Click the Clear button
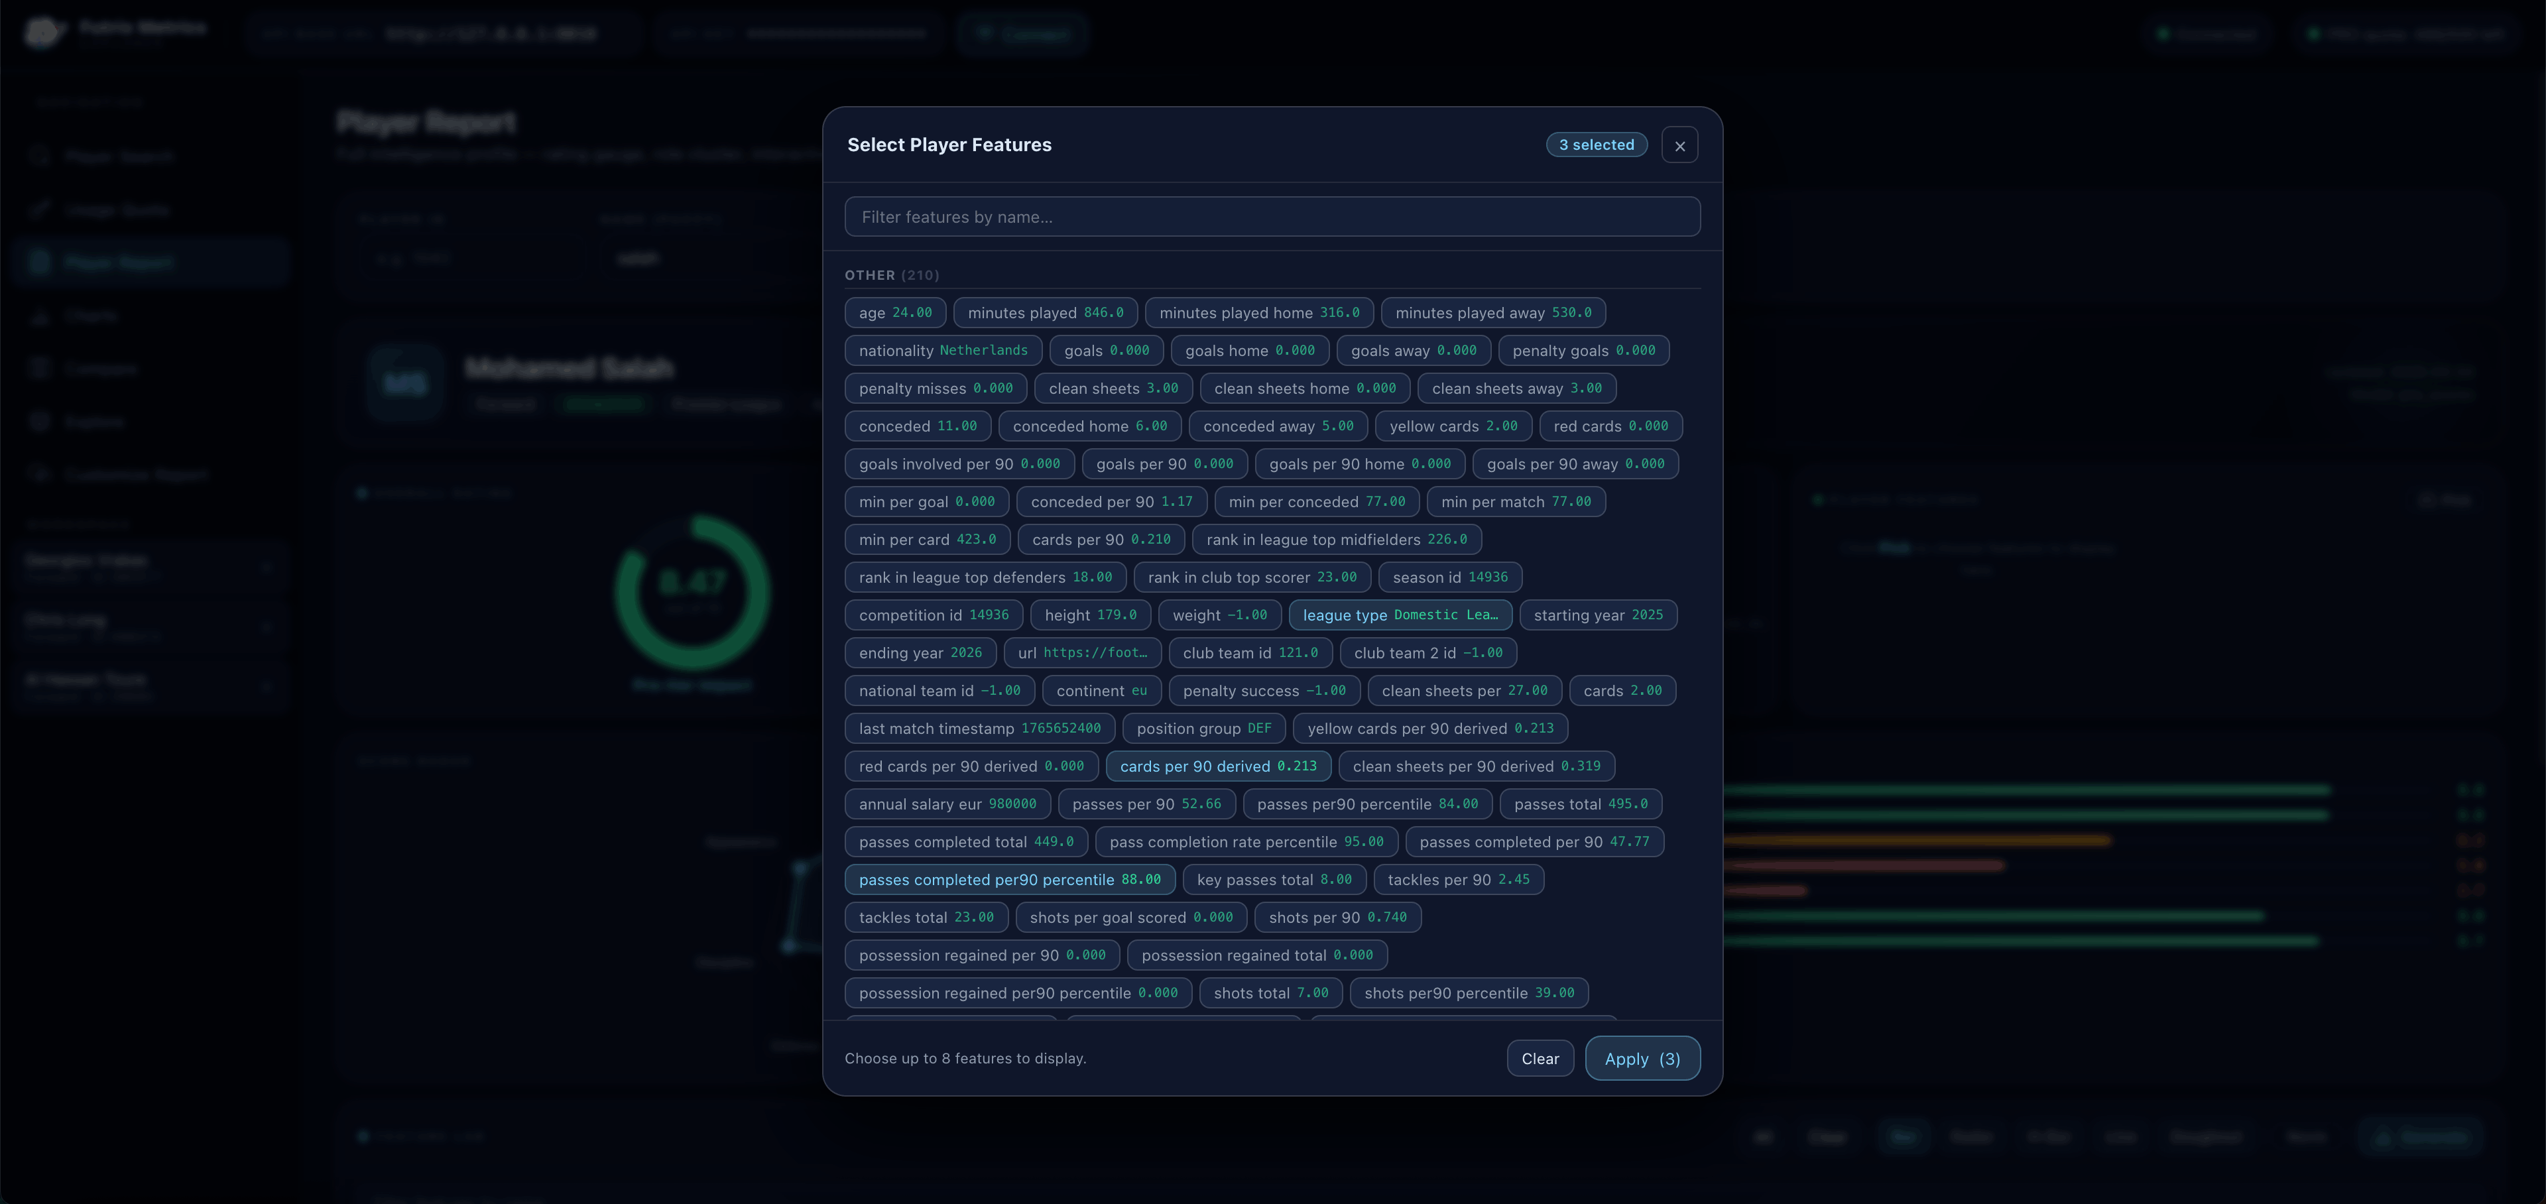Image resolution: width=2546 pixels, height=1204 pixels. 1540,1057
